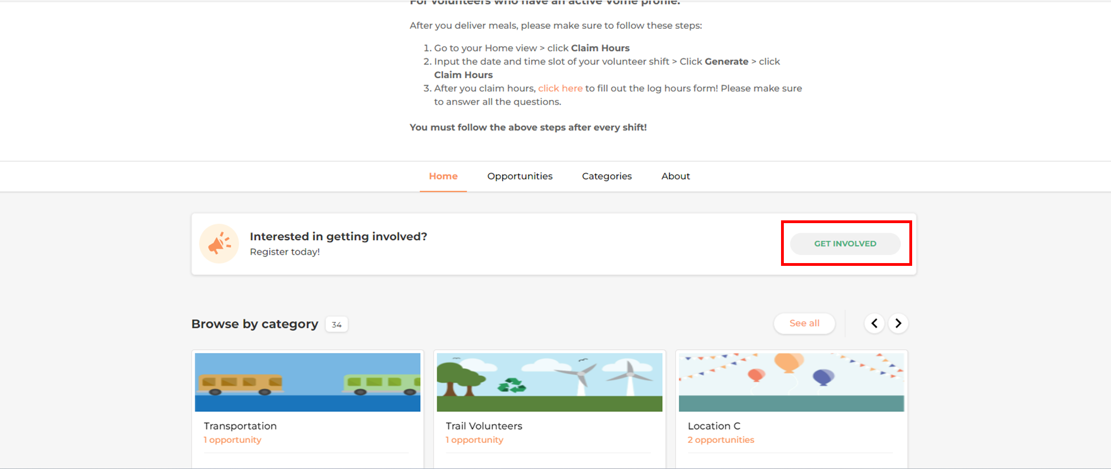Open Location C balloons thumbnail
The width and height of the screenshot is (1111, 469).
[792, 382]
